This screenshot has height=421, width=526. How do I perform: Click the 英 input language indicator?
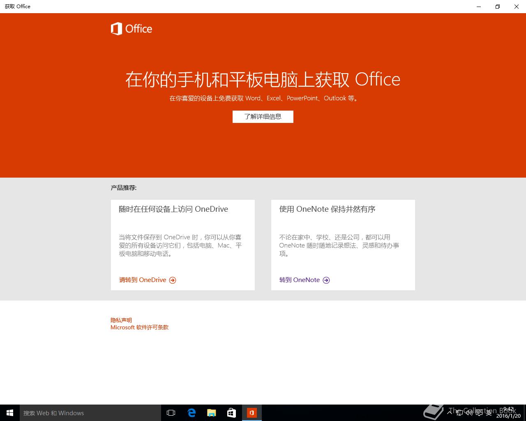click(489, 413)
